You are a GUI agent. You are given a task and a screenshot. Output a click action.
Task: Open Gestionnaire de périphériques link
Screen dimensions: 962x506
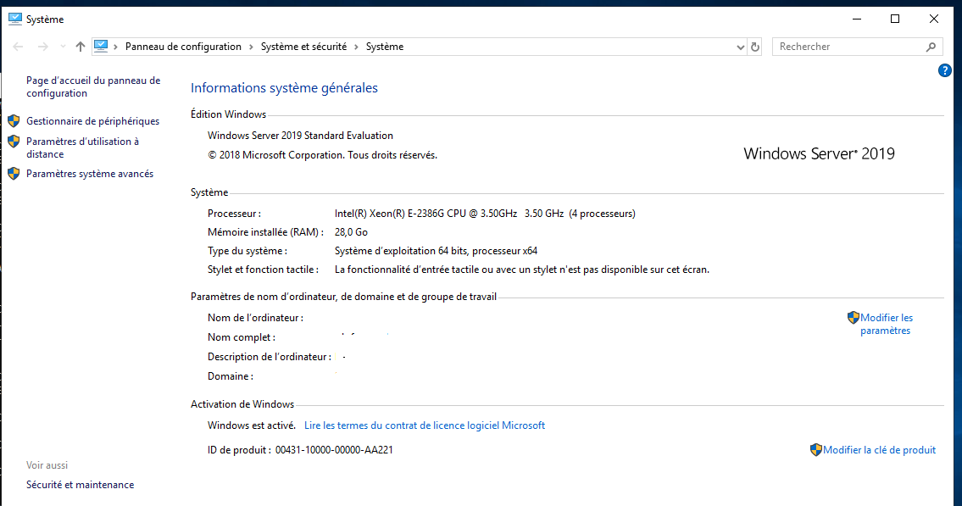tap(92, 121)
